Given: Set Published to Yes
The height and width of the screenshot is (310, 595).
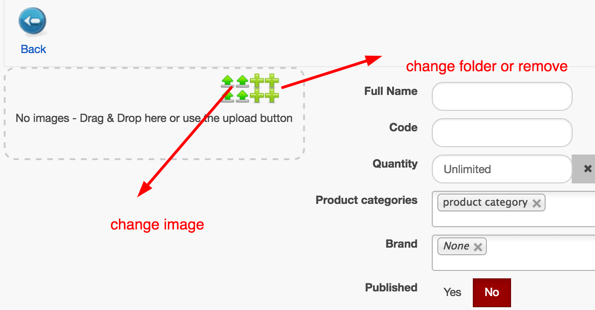Looking at the screenshot, I should pos(452,292).
